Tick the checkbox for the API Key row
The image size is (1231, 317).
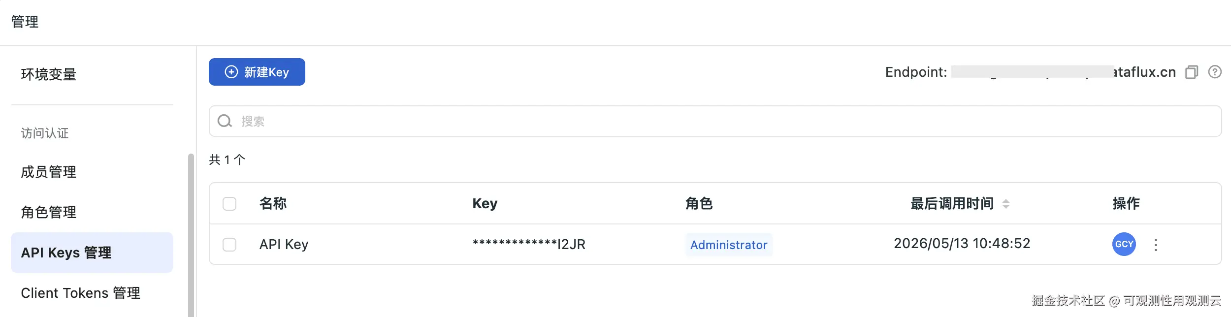[x=229, y=245]
